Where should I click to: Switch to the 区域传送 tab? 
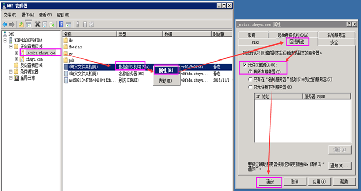coord(297,42)
